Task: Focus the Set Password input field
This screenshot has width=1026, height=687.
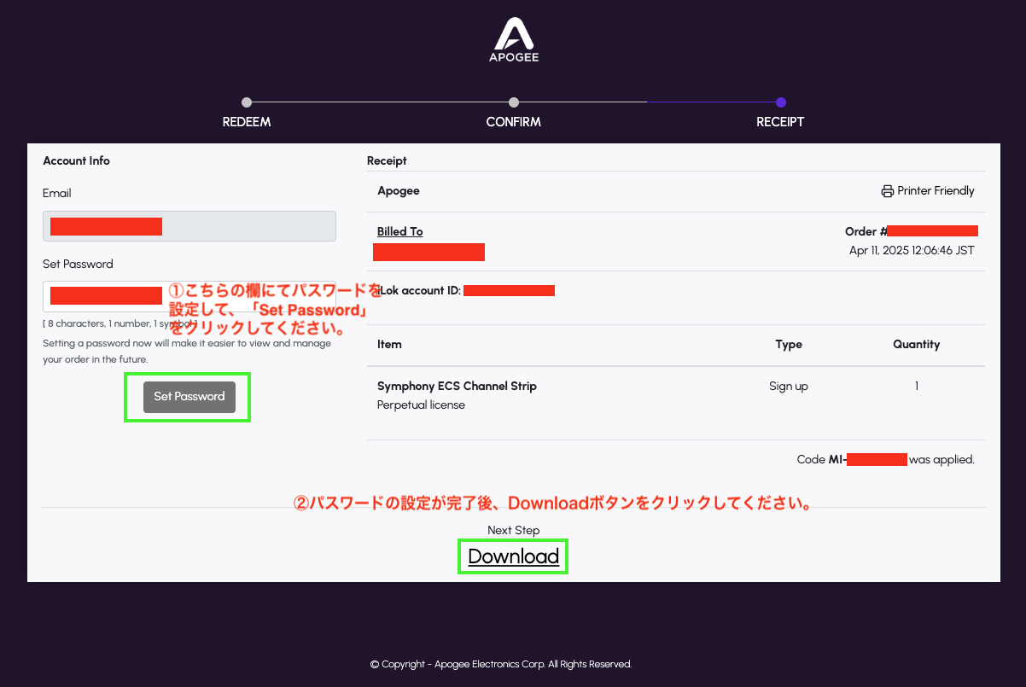Action: point(189,296)
